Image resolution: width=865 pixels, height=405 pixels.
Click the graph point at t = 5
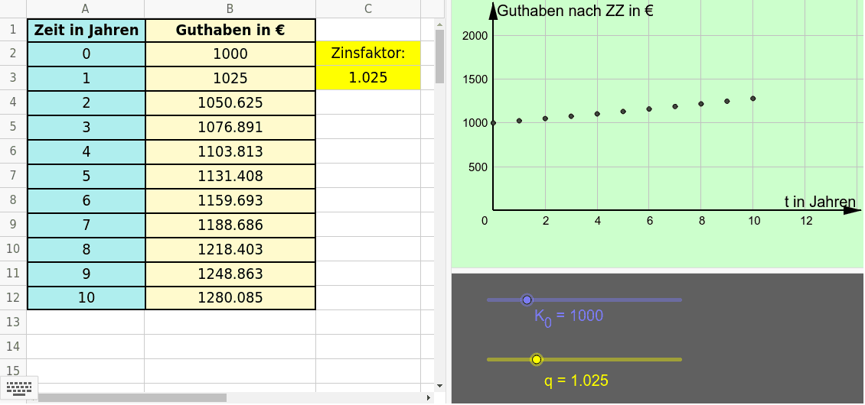(x=623, y=112)
